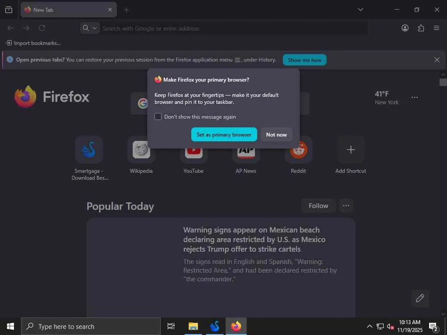The image size is (447, 335).
Task: Click the Not now button
Action: (276, 134)
